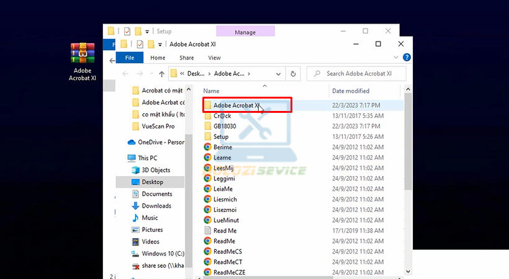
Task: Select the Manage tab in the Setup window
Action: pos(245,32)
